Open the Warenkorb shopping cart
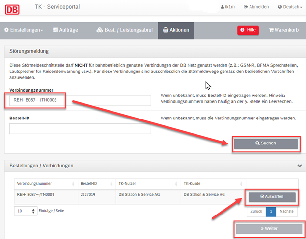The image size is (306, 239). [x=284, y=30]
